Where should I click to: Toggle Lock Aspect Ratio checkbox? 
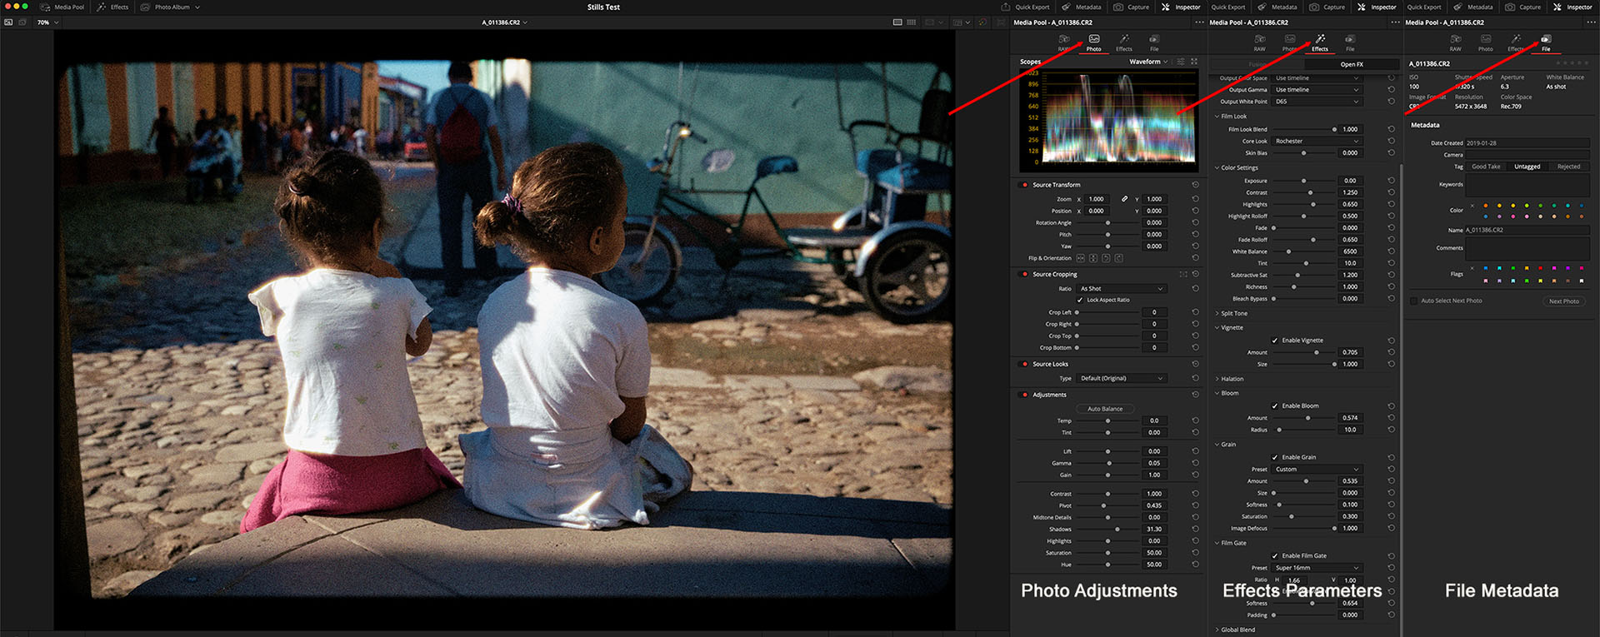pyautogui.click(x=1080, y=300)
